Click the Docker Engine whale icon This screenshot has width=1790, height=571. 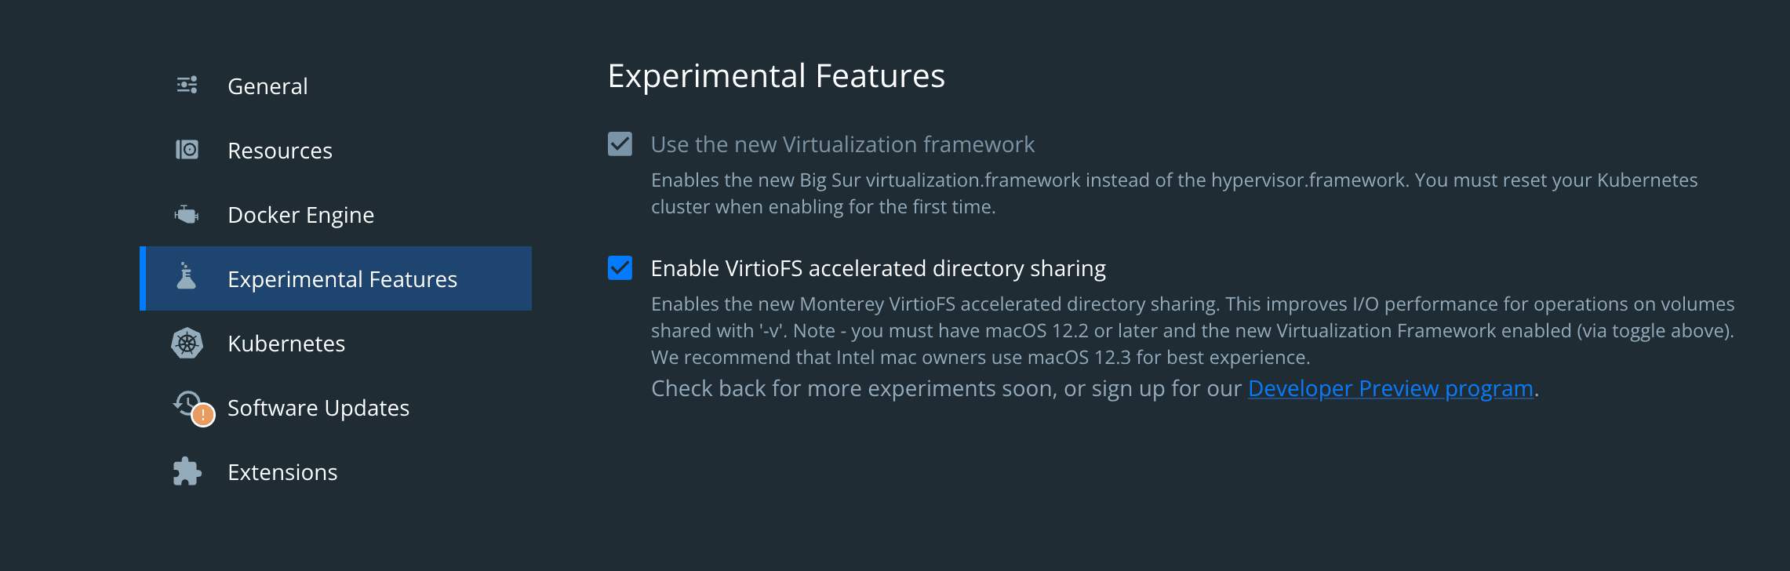pos(187,213)
